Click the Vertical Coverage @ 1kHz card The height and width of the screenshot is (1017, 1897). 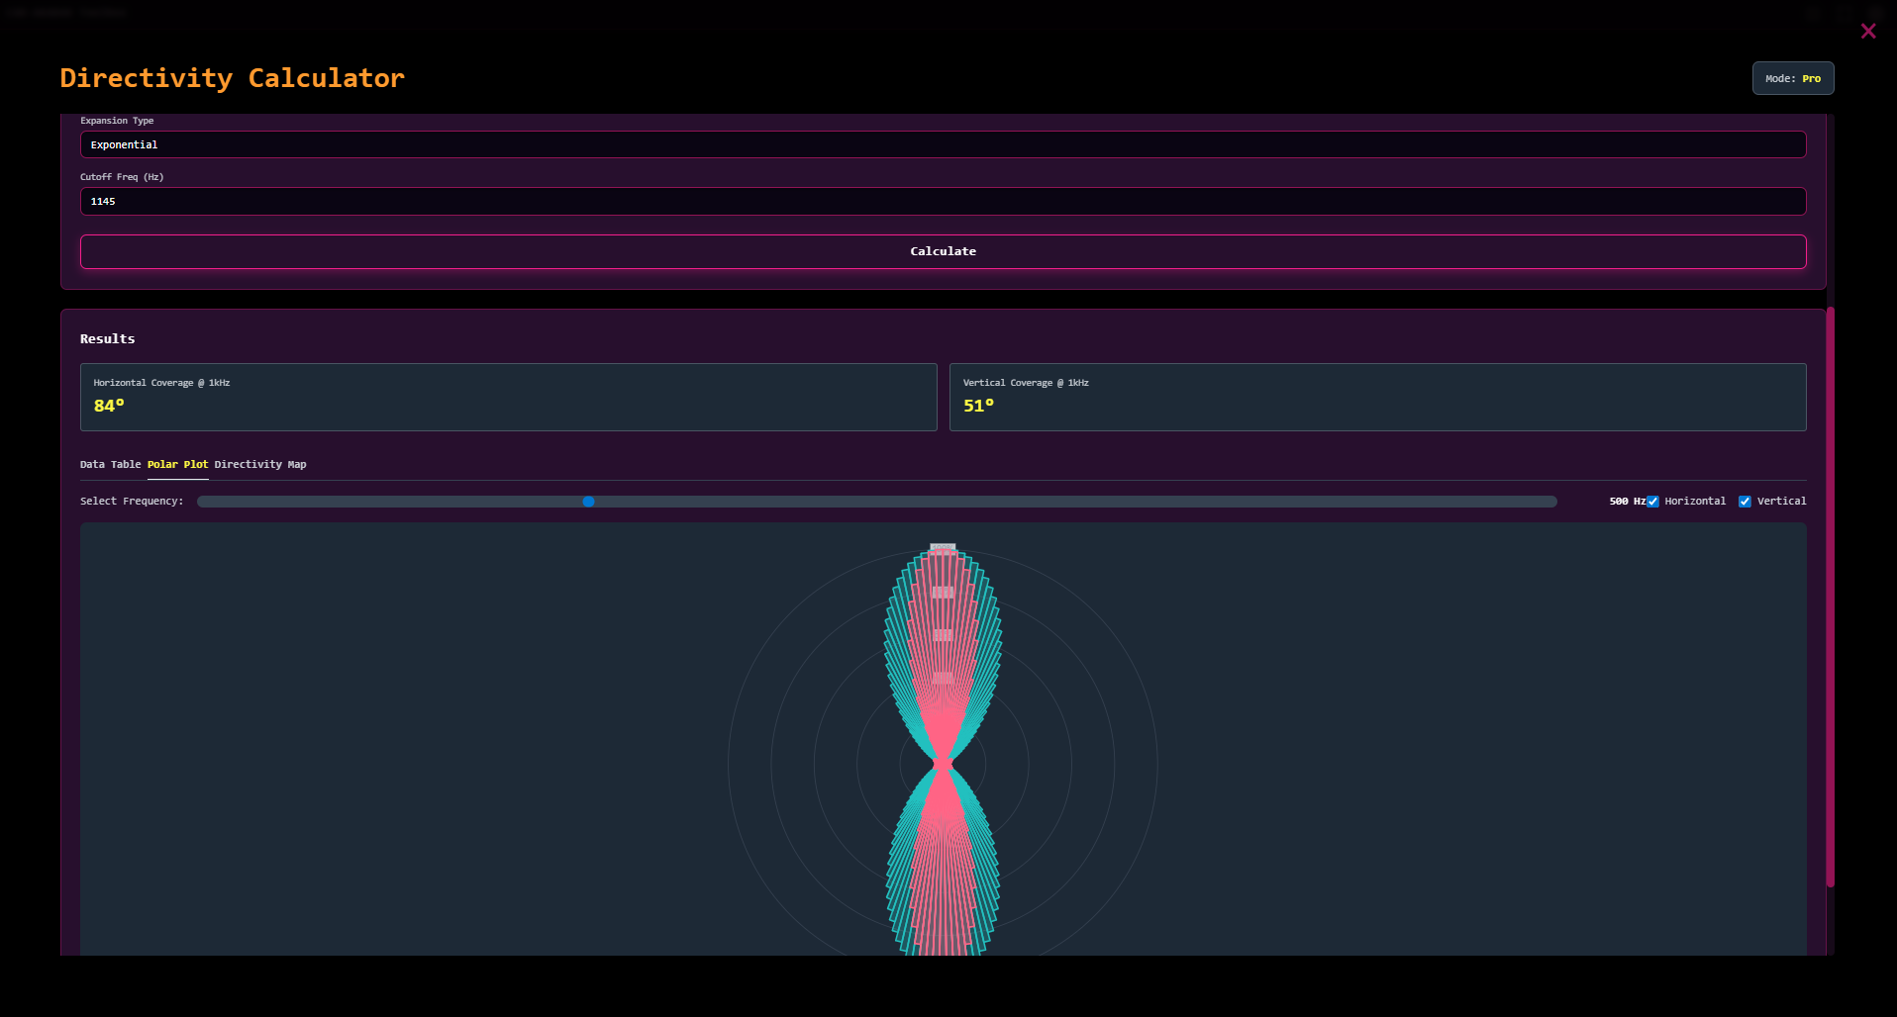[1377, 397]
